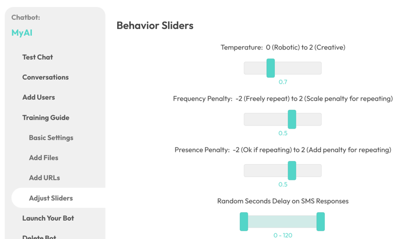Click the SMS delay maximum handle

(321, 221)
